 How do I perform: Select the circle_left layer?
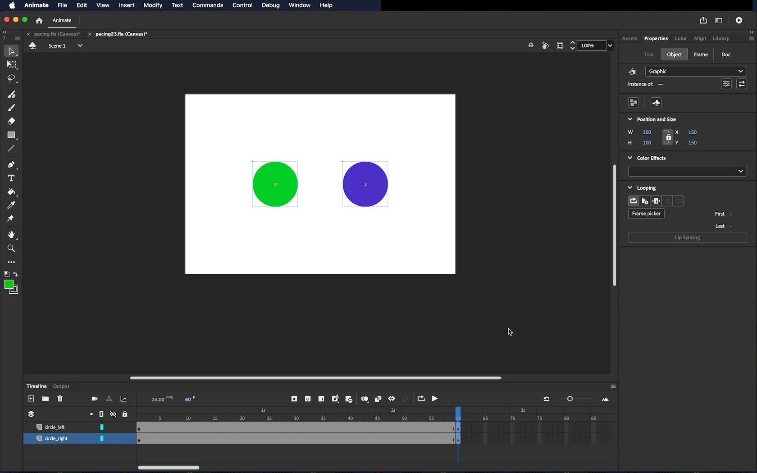55,427
